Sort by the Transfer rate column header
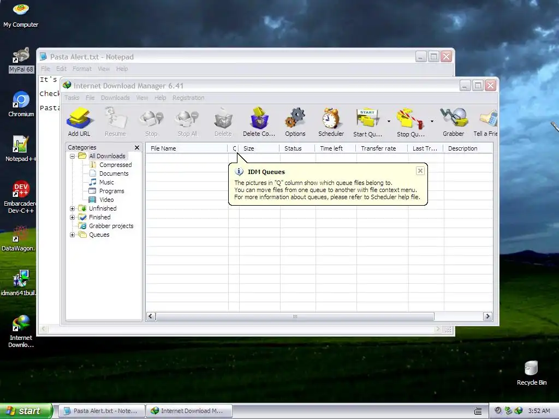This screenshot has height=419, width=559. point(382,148)
